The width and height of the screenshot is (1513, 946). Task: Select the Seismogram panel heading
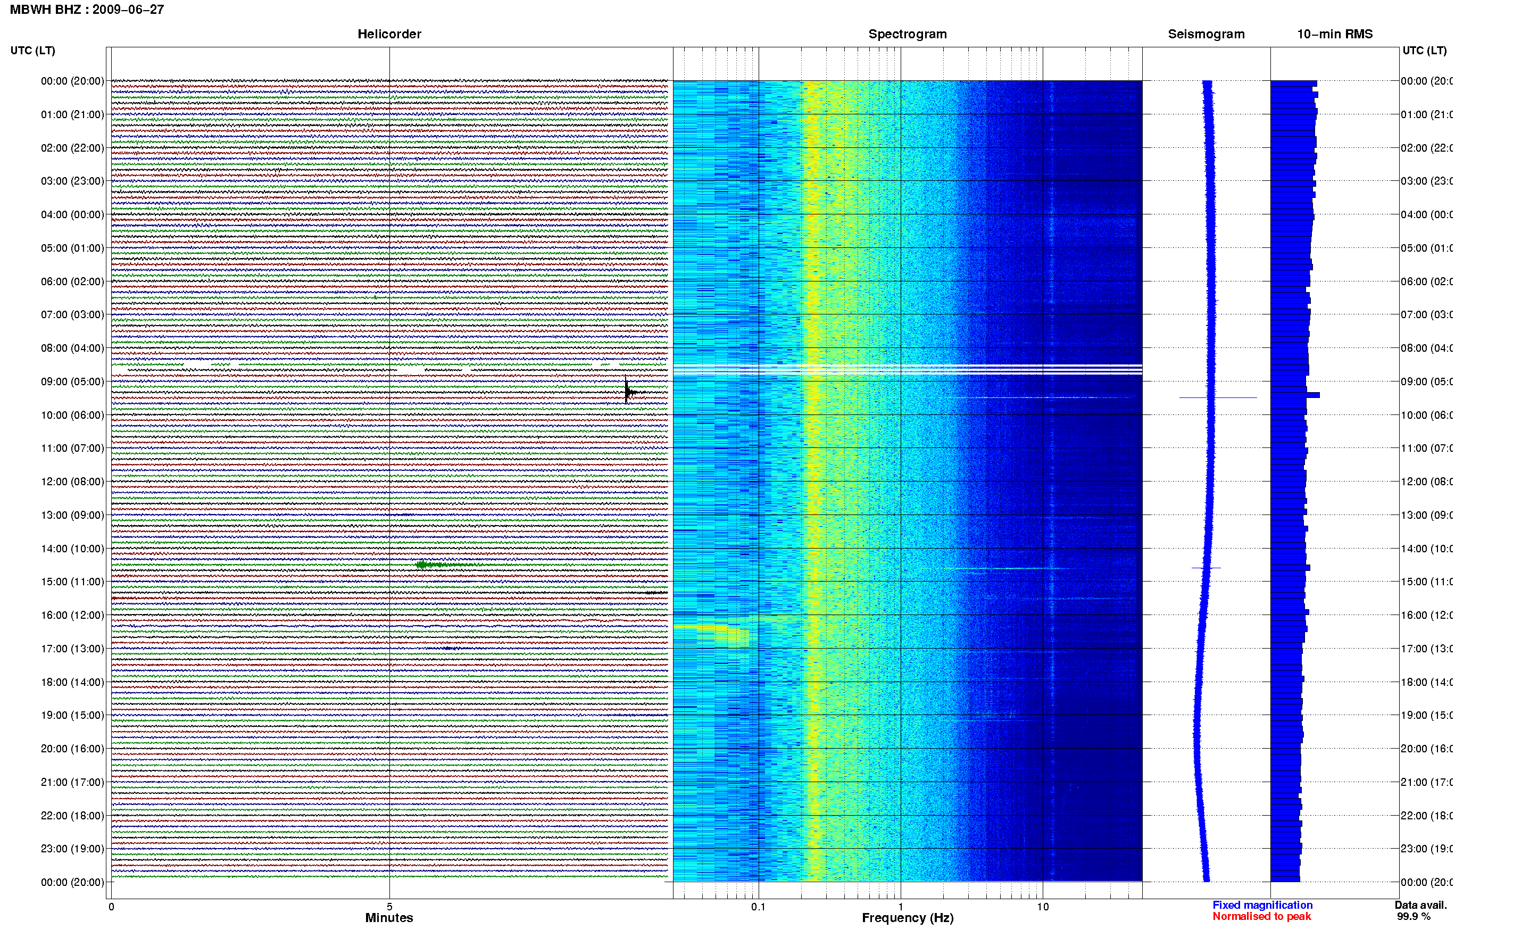[1206, 35]
